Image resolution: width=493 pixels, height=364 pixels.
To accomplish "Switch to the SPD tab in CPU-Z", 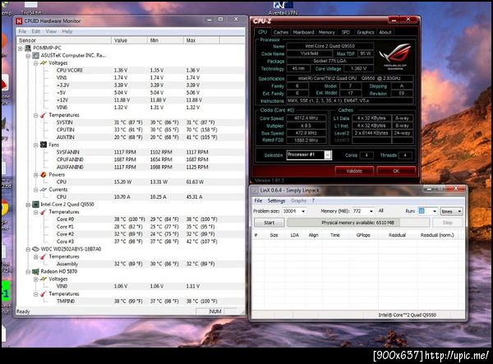I will (x=346, y=32).
